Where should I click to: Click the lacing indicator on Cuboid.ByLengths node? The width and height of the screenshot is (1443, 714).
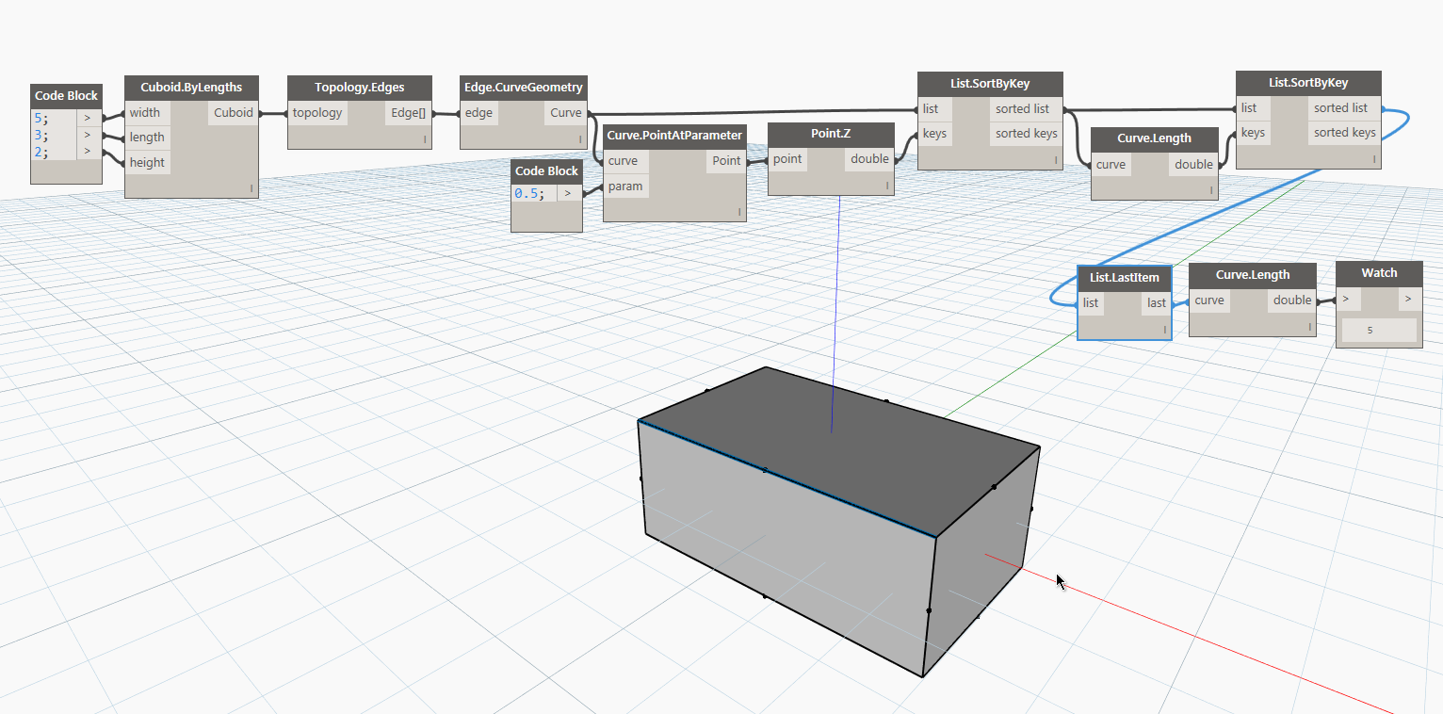251,188
